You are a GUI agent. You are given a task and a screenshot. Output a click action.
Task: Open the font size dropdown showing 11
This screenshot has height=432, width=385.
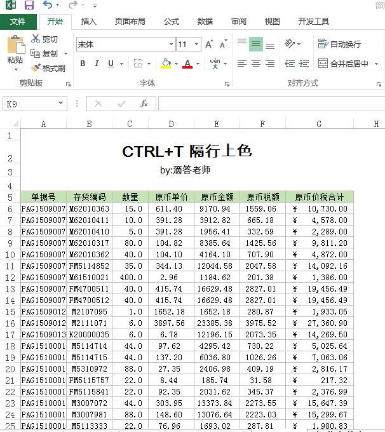click(x=196, y=44)
